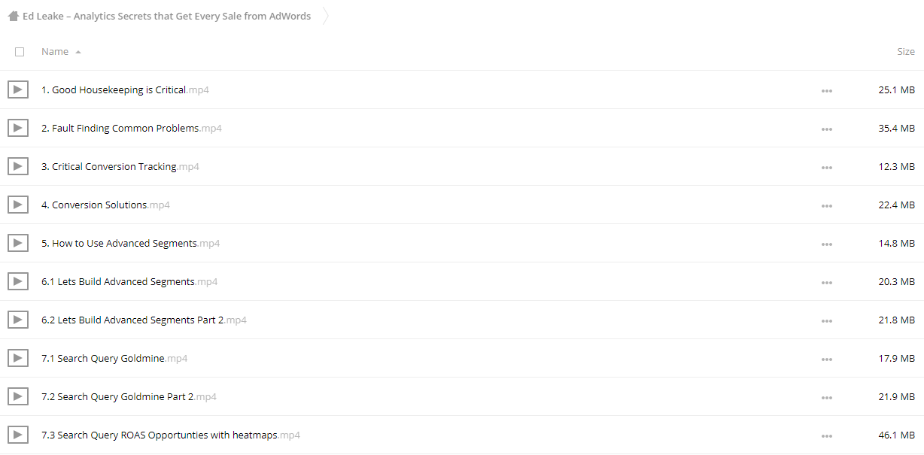Screen dimensions: 924x455
Task: Play video icon for Good Housekeeping is Critical
Action: [18, 89]
